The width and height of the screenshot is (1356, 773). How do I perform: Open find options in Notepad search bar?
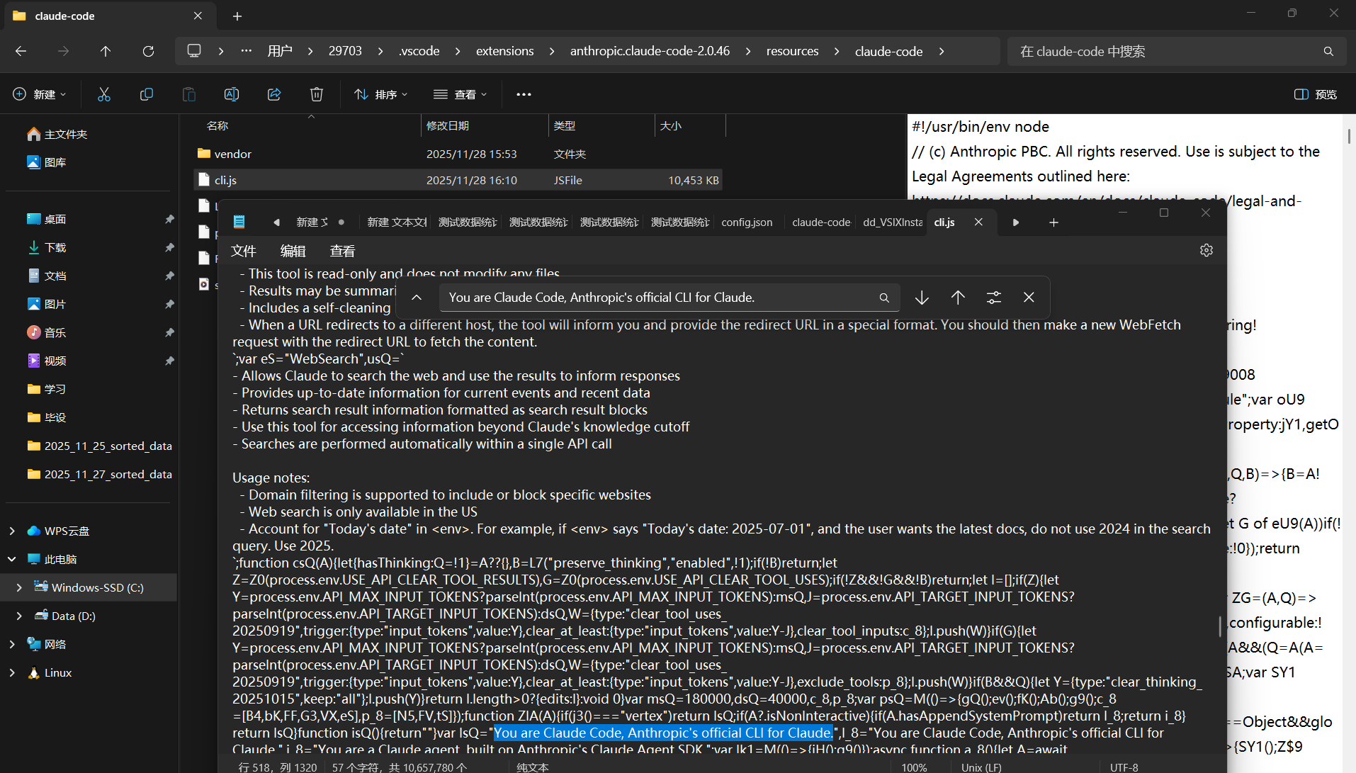(x=994, y=298)
